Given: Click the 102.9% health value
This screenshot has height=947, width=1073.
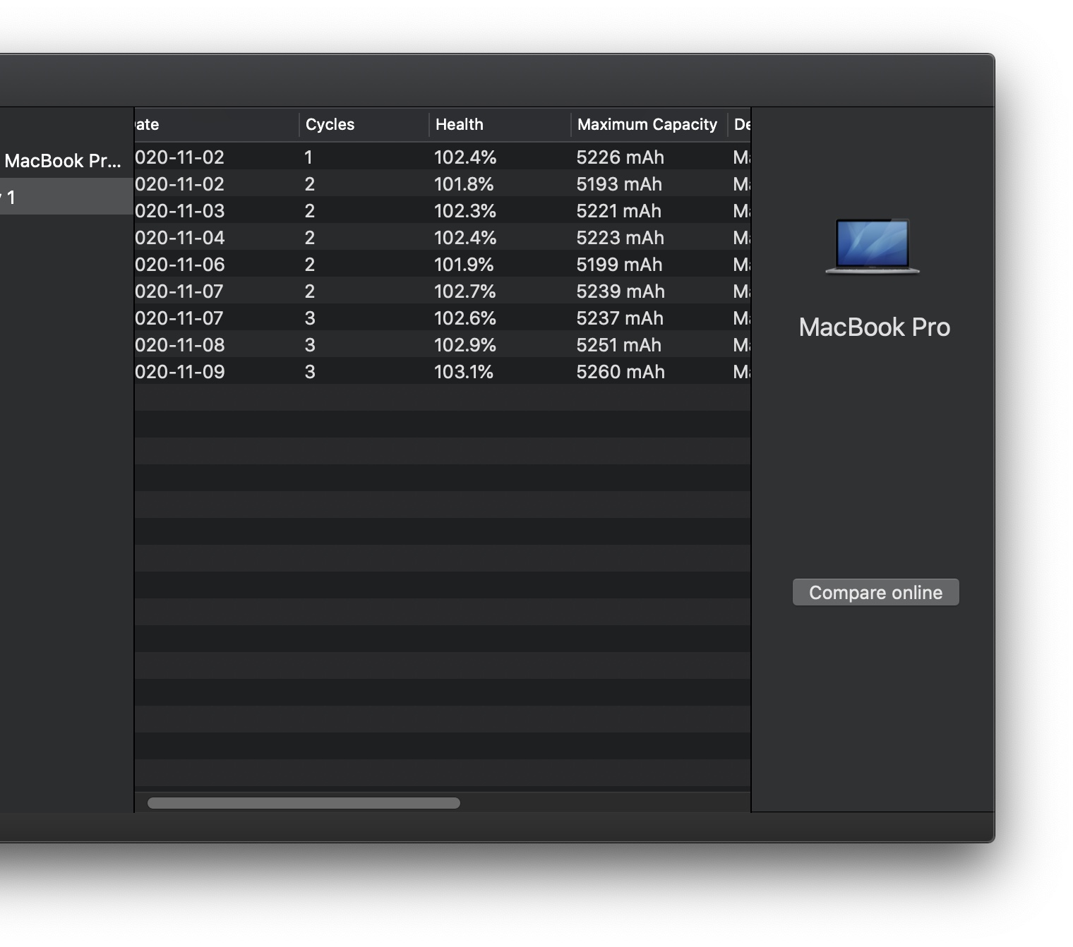Looking at the screenshot, I should click(465, 345).
